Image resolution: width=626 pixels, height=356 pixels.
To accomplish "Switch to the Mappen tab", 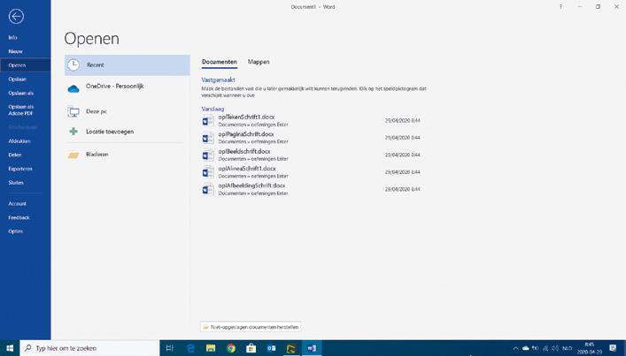I will pos(259,62).
